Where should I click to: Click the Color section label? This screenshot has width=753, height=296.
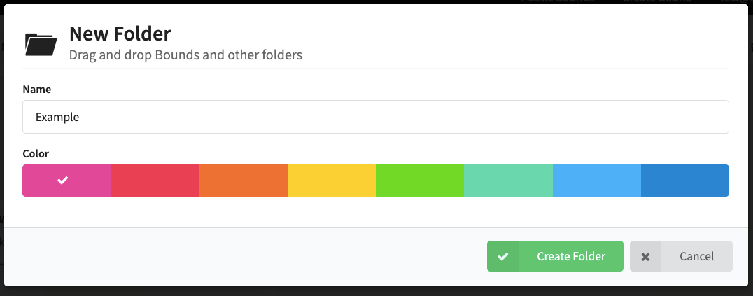[36, 154]
